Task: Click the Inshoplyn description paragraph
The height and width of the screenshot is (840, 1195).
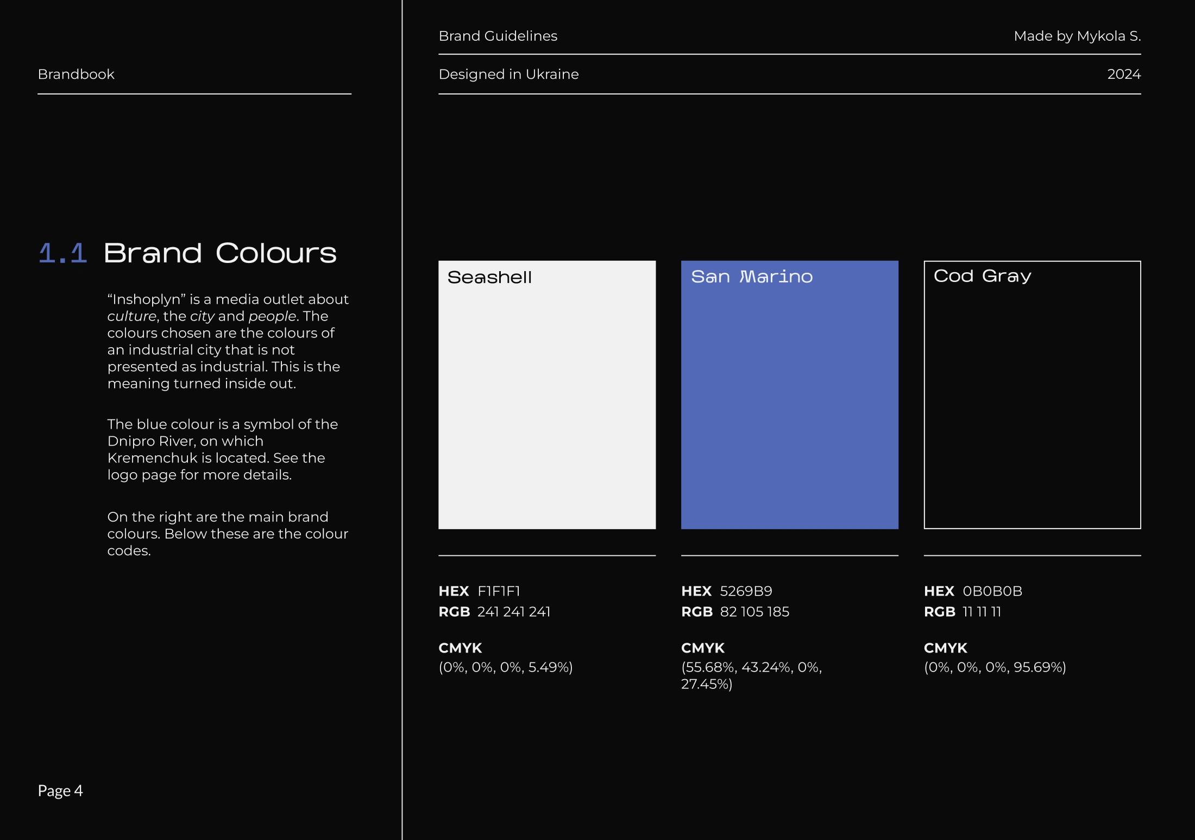Action: tap(228, 341)
